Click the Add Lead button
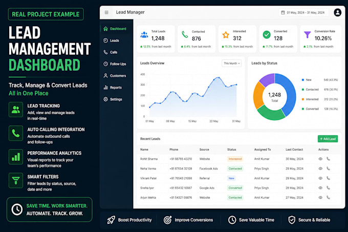 [x=328, y=139]
